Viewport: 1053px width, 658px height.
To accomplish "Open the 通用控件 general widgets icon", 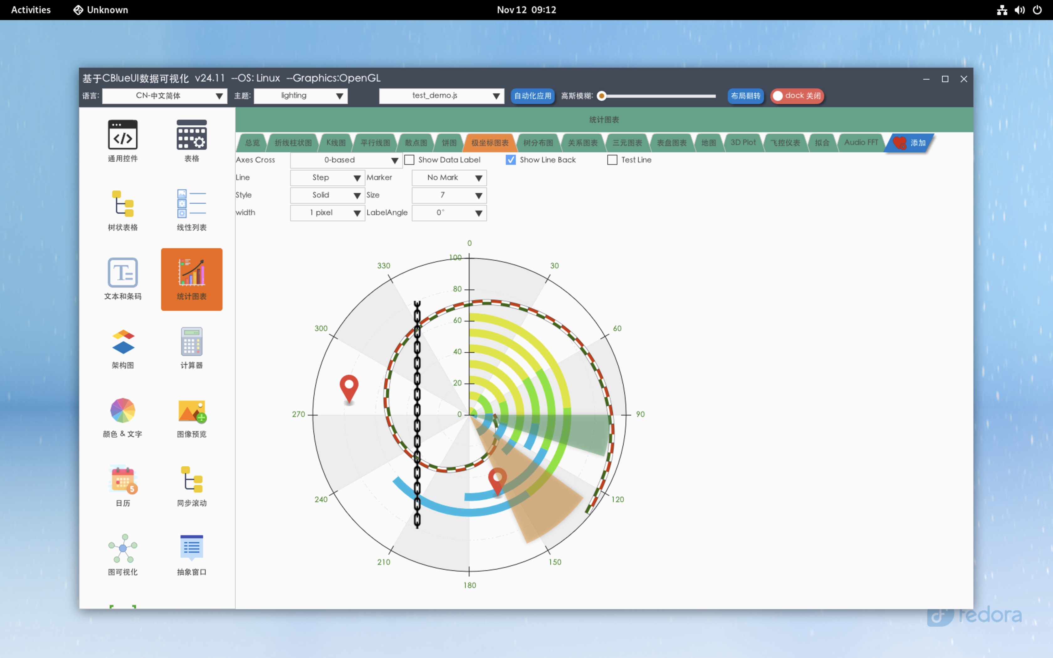I will click(x=123, y=135).
